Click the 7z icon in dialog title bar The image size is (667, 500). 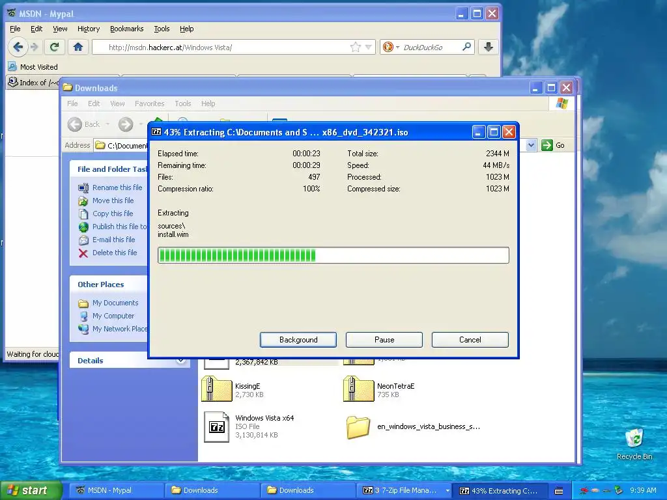click(x=156, y=132)
